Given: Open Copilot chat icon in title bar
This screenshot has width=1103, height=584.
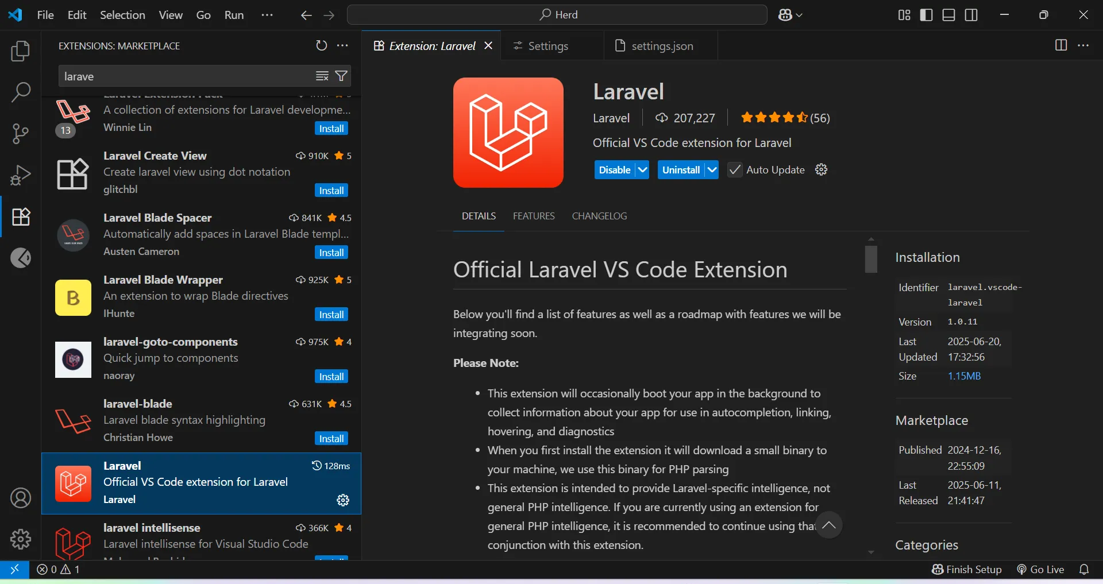Looking at the screenshot, I should (x=785, y=15).
